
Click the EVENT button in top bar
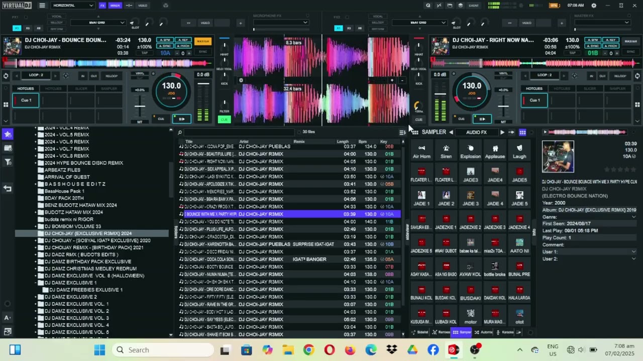click(473, 6)
